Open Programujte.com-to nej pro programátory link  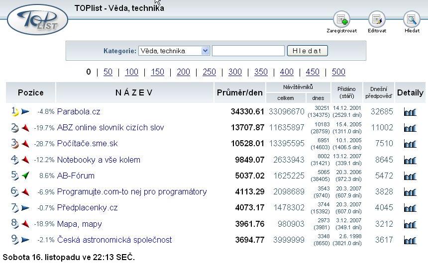(132, 191)
